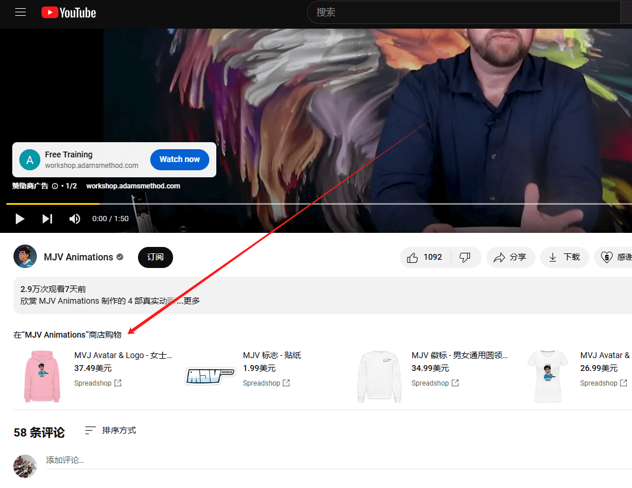Open the Free Training ad avatar

coord(30,160)
